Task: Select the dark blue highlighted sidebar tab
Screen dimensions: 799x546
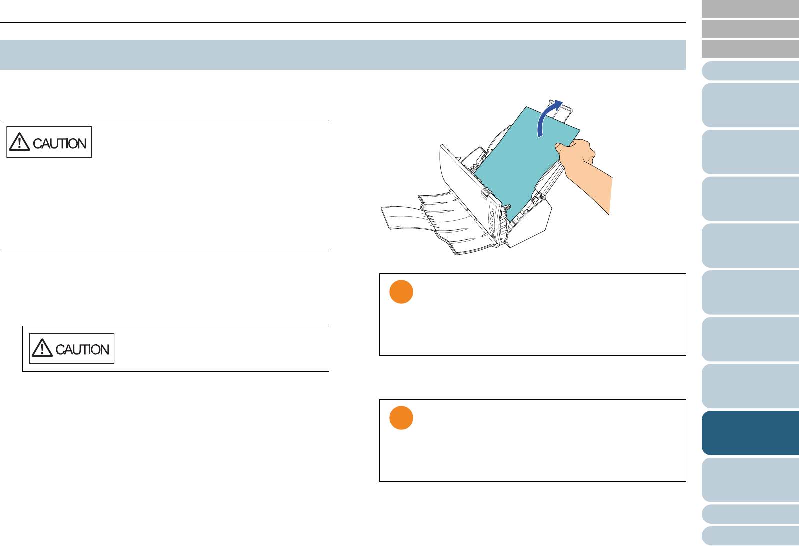Action: pyautogui.click(x=750, y=433)
